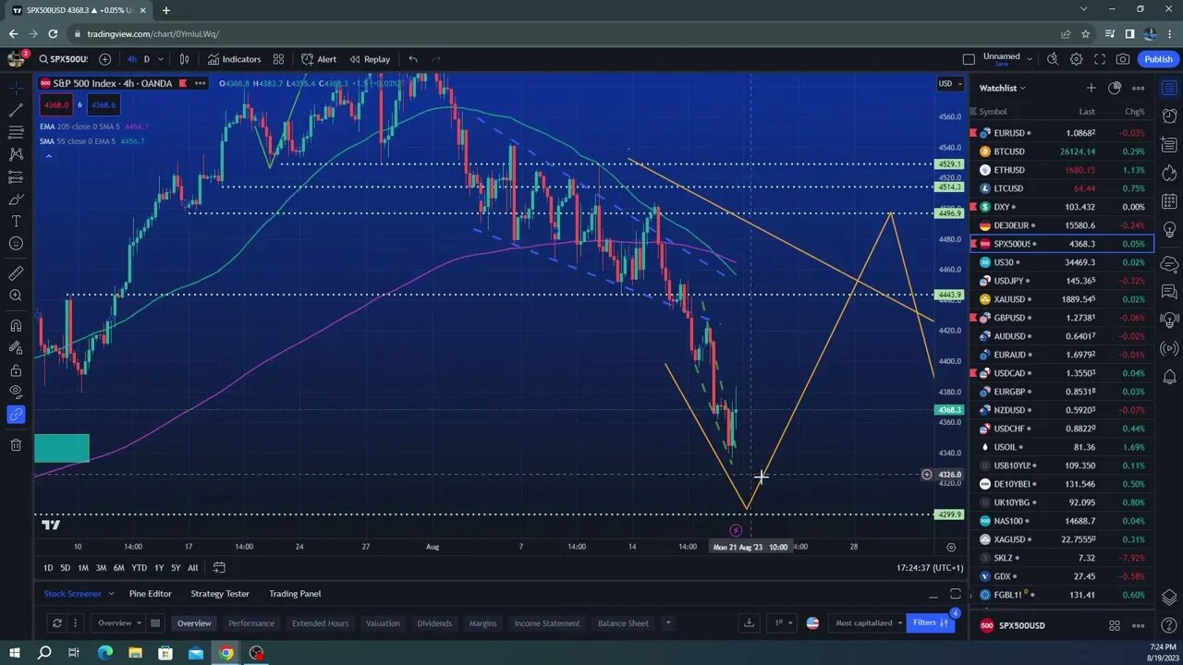1183x665 pixels.
Task: Select the crosshair cursor tool
Action: [x=16, y=88]
